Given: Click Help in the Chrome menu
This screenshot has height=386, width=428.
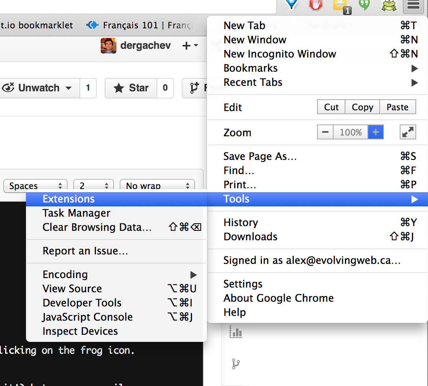Looking at the screenshot, I should (x=317, y=312).
